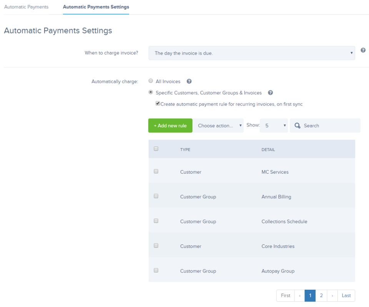Open the Show rows count dropdown
This screenshot has height=307, width=369.
click(x=274, y=126)
